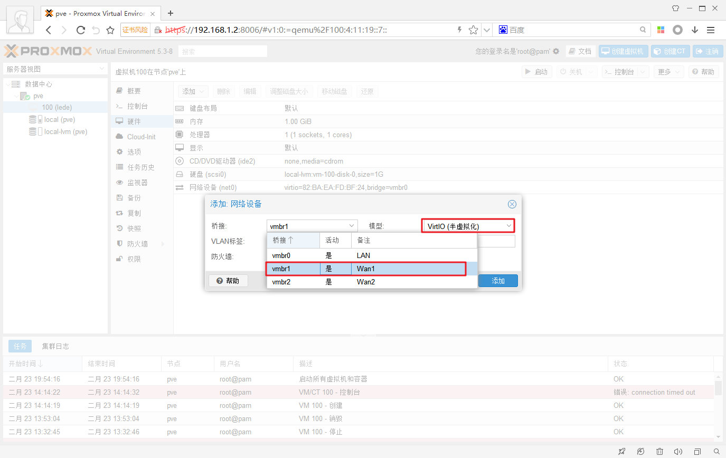Click the 证书风险 certificate warning badge
Image resolution: width=726 pixels, height=458 pixels.
click(136, 30)
